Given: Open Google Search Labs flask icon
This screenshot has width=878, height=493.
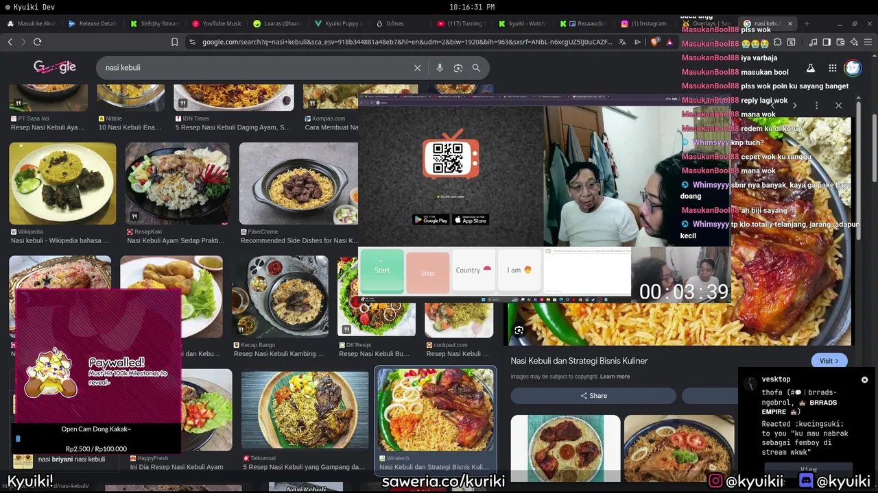Looking at the screenshot, I should pos(810,68).
